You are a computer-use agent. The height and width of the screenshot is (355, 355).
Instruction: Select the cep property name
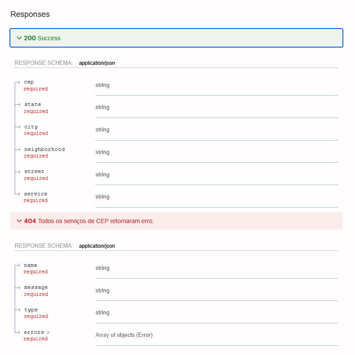coord(29,82)
